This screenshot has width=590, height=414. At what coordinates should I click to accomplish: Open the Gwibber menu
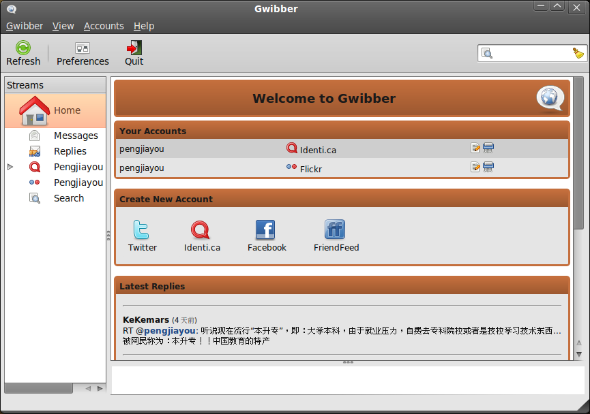pos(25,26)
